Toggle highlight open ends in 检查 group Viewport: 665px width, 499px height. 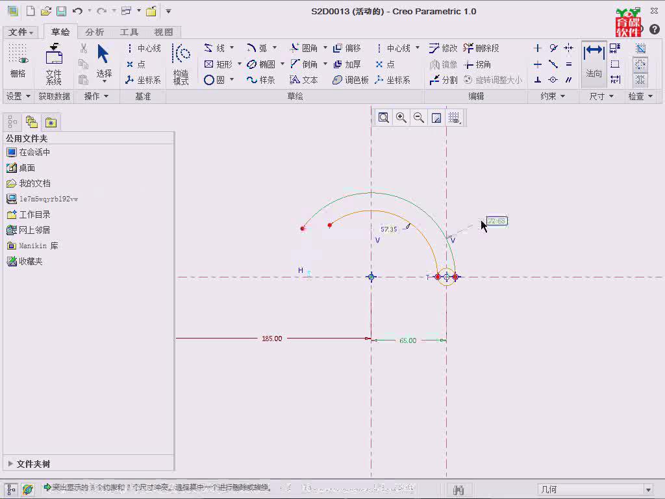[x=640, y=64]
